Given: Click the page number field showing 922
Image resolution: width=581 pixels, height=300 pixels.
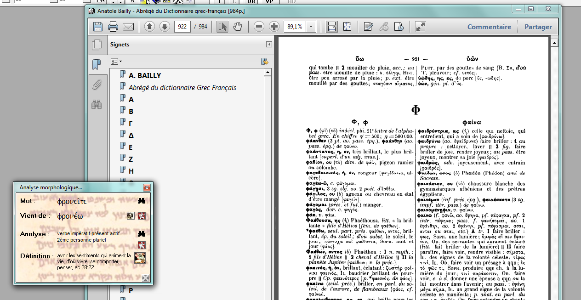Looking at the screenshot, I should (x=182, y=27).
